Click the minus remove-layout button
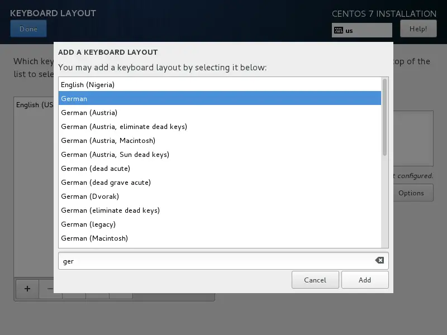Viewport: 447px width, 335px height. tap(50, 289)
